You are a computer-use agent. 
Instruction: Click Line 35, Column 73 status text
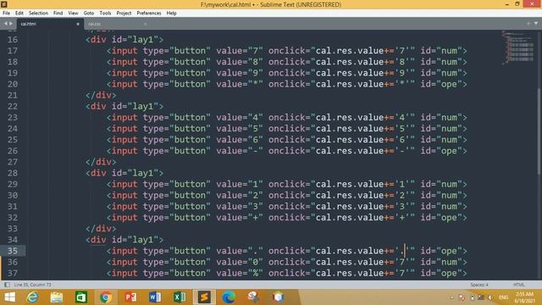(32, 285)
